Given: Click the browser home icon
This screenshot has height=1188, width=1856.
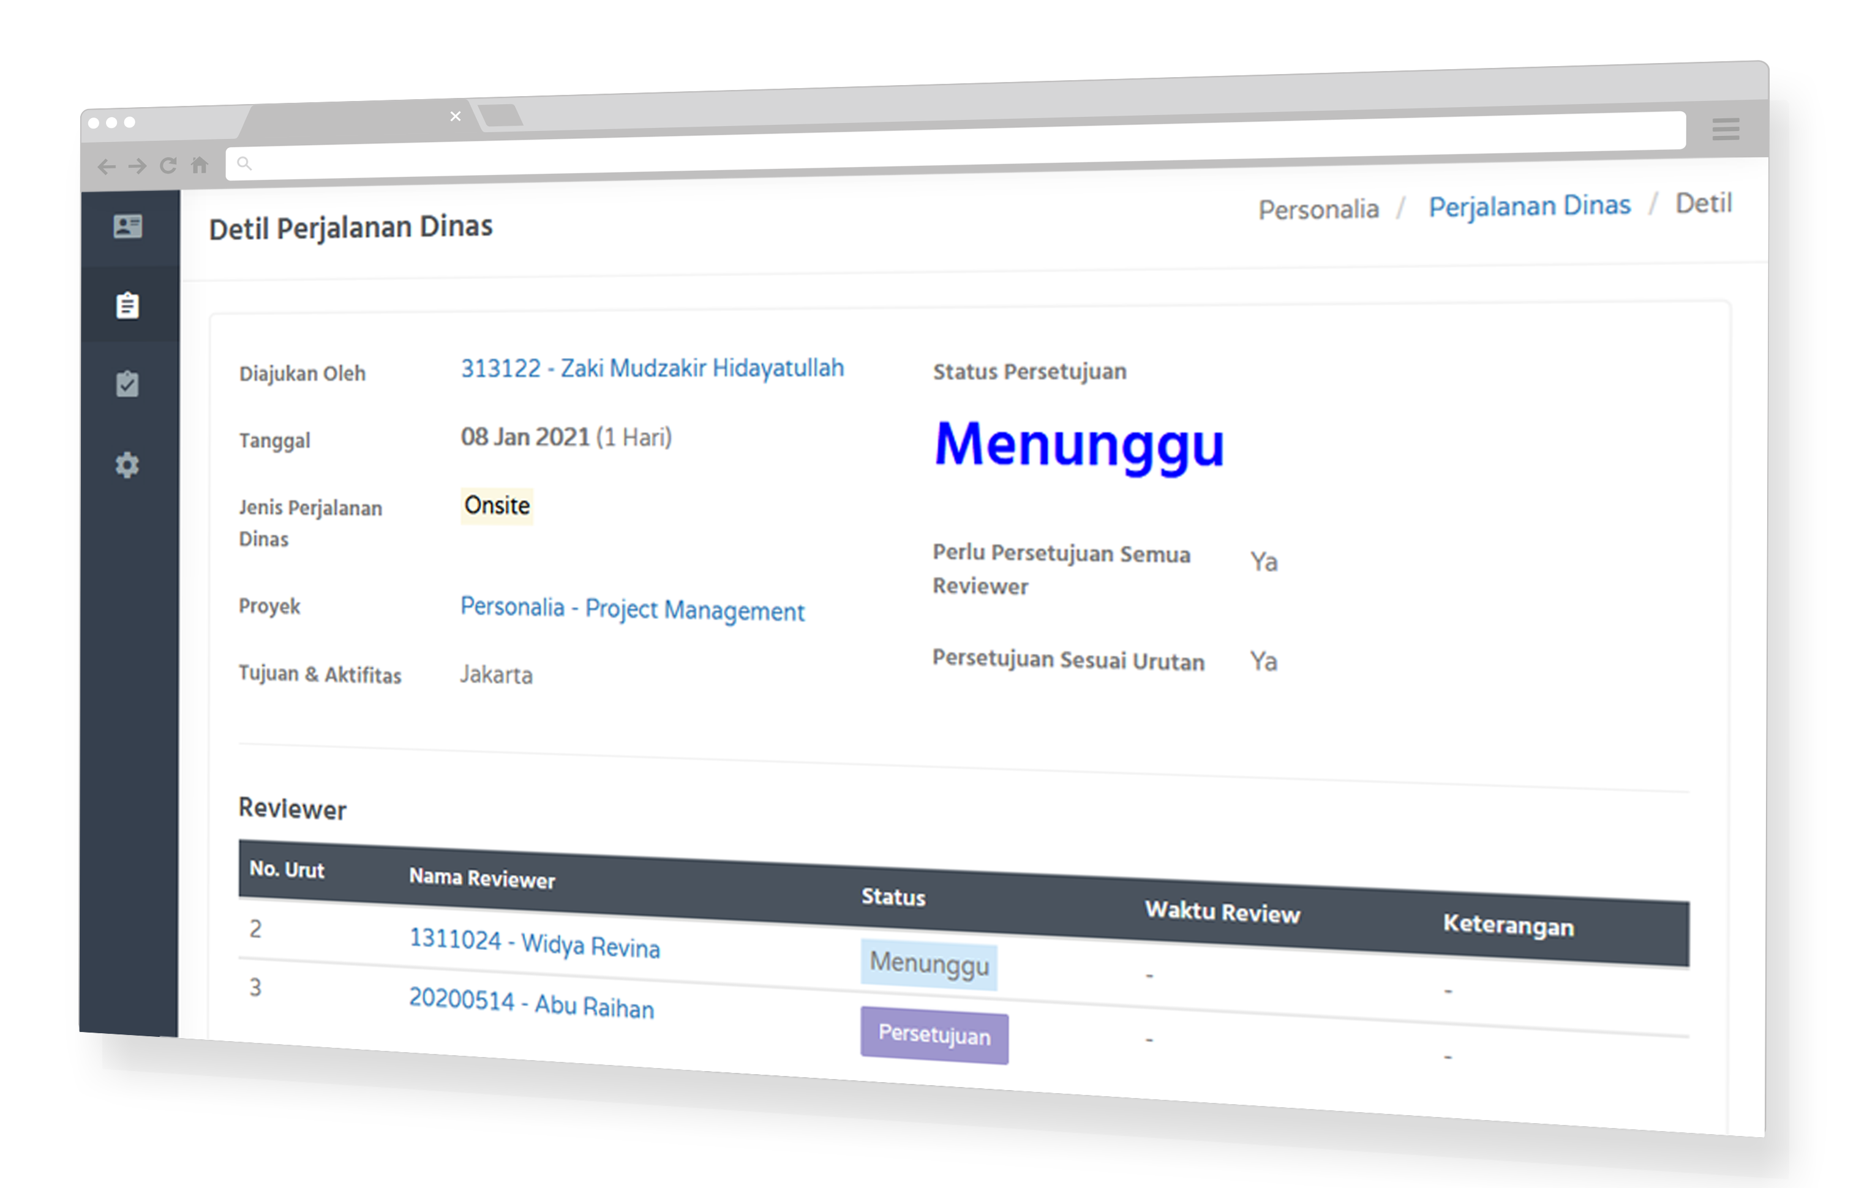Looking at the screenshot, I should 200,164.
